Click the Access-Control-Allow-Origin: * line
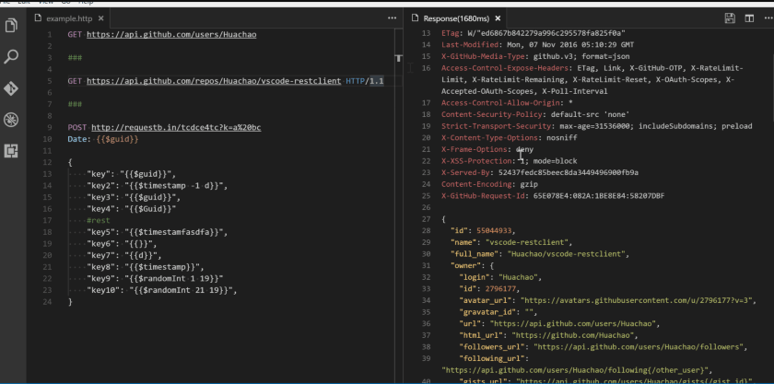Screen dimensions: 774x384 click(x=507, y=102)
